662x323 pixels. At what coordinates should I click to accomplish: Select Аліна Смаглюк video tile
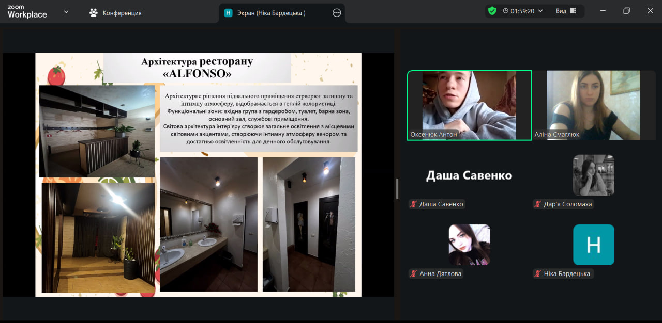(593, 105)
